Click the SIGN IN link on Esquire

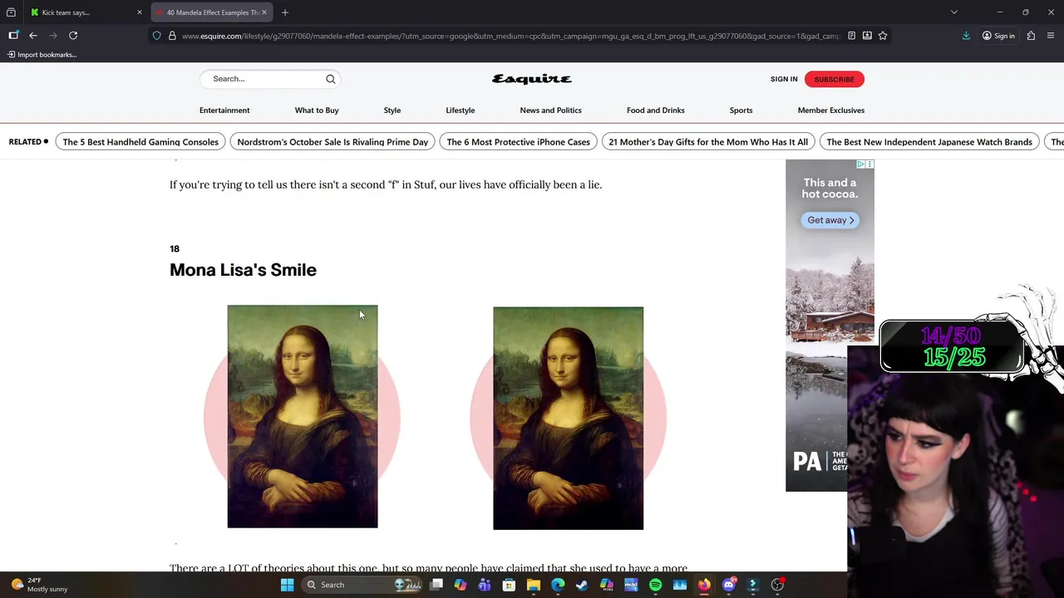click(x=784, y=79)
